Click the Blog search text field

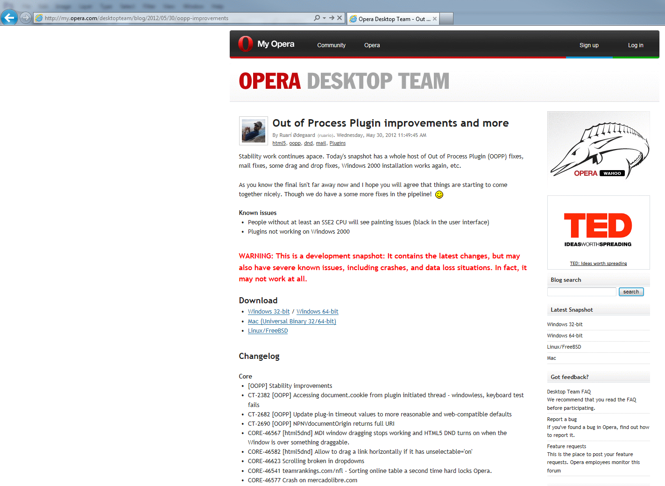click(x=581, y=292)
